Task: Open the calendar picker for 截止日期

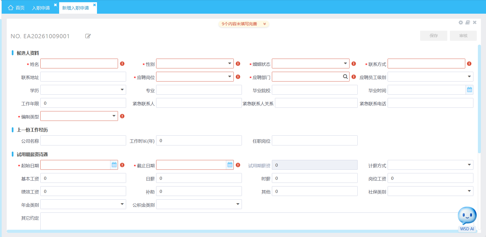Action: 230,165
